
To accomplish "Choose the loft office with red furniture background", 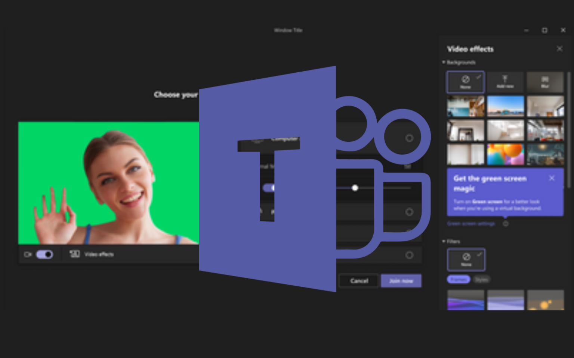I will 545,130.
